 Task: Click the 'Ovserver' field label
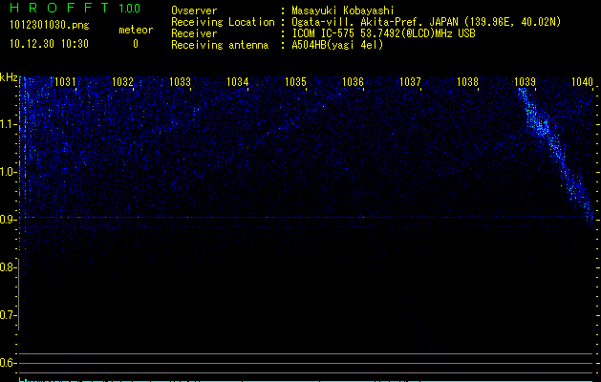[194, 11]
